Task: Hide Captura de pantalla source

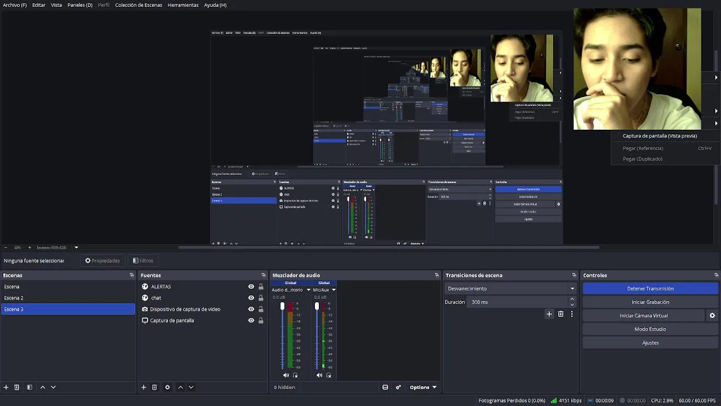Action: coord(251,320)
